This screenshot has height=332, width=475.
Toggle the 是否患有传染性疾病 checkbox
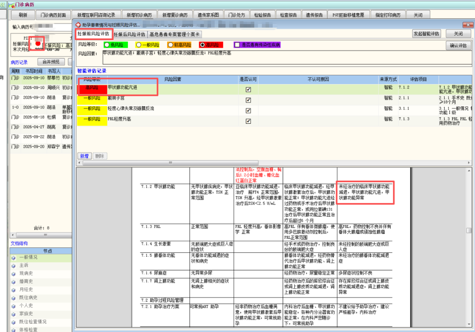(237, 45)
